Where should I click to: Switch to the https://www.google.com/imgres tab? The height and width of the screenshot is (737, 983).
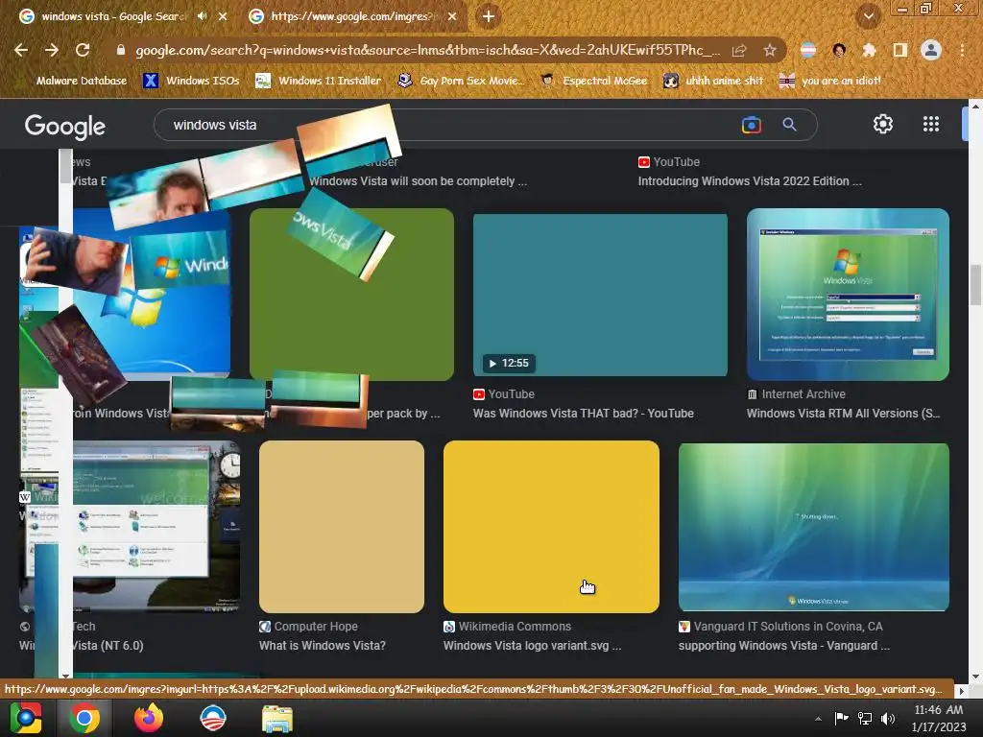[x=351, y=16]
